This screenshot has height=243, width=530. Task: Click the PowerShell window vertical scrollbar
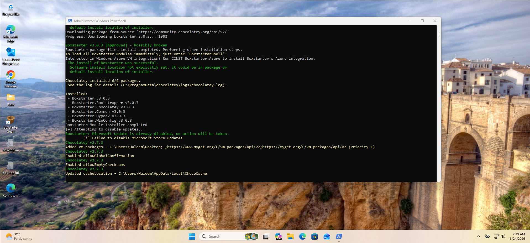[439, 103]
